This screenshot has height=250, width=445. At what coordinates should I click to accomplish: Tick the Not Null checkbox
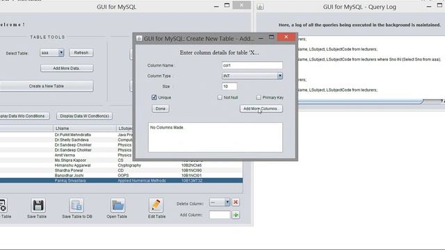[220, 97]
